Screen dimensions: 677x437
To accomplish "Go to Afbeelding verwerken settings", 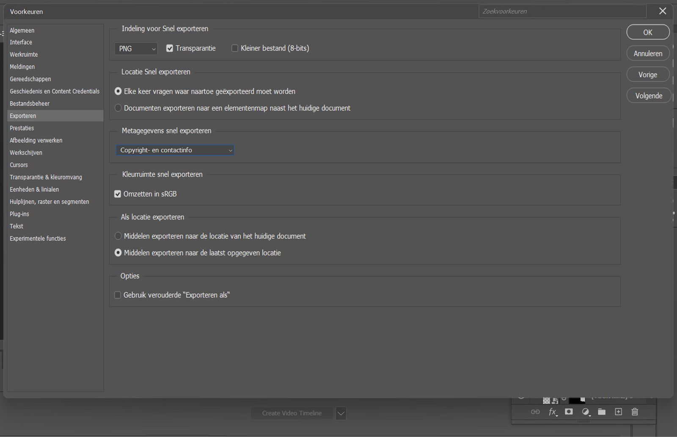I will [36, 140].
